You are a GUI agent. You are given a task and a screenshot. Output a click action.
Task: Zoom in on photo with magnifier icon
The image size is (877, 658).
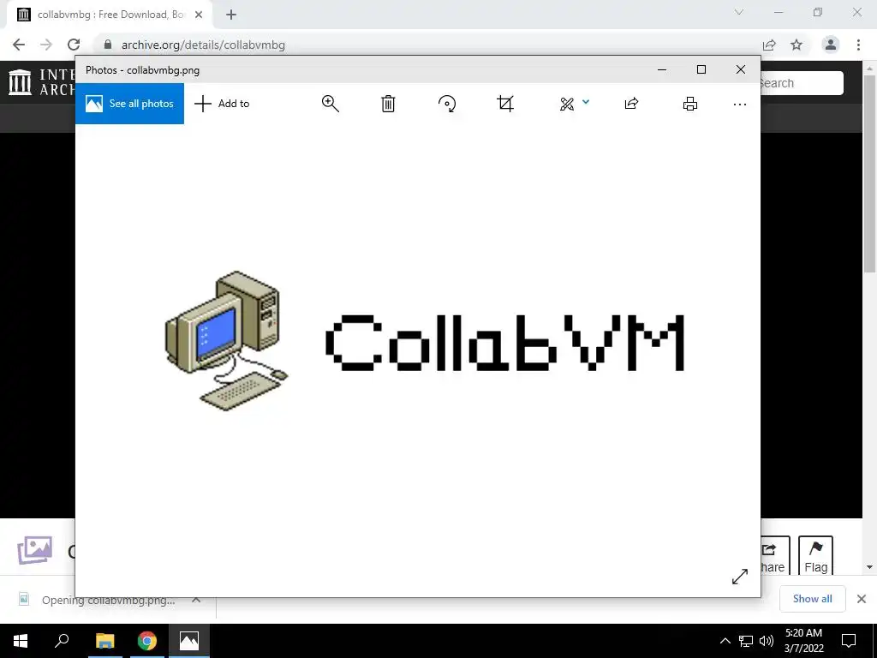(x=330, y=104)
